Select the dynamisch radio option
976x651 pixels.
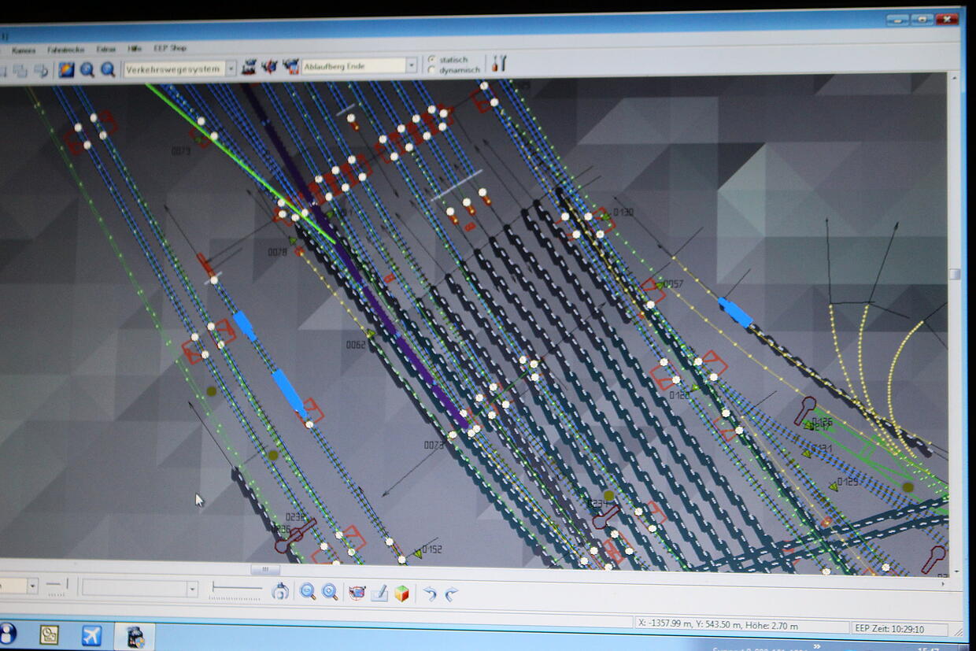[432, 70]
